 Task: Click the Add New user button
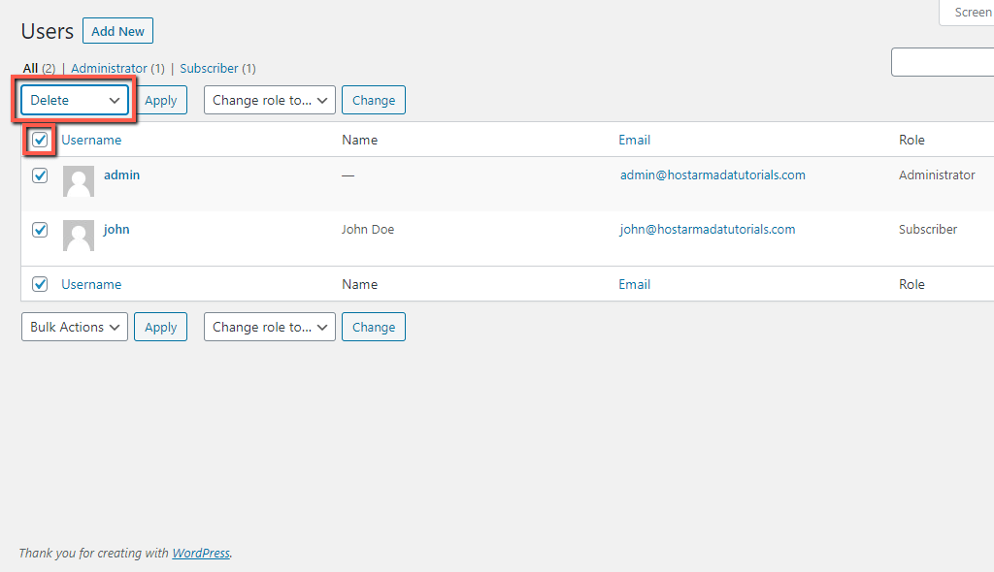117,31
